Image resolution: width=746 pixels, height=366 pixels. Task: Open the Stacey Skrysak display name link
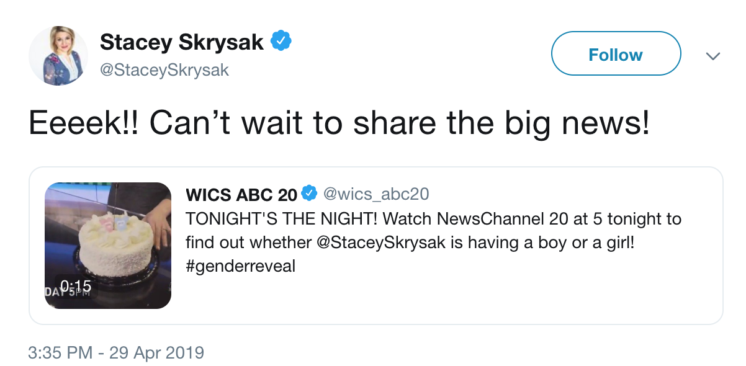click(x=182, y=42)
